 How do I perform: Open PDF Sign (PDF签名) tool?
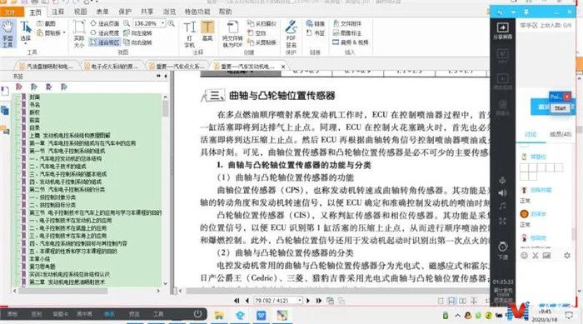[x=291, y=34]
